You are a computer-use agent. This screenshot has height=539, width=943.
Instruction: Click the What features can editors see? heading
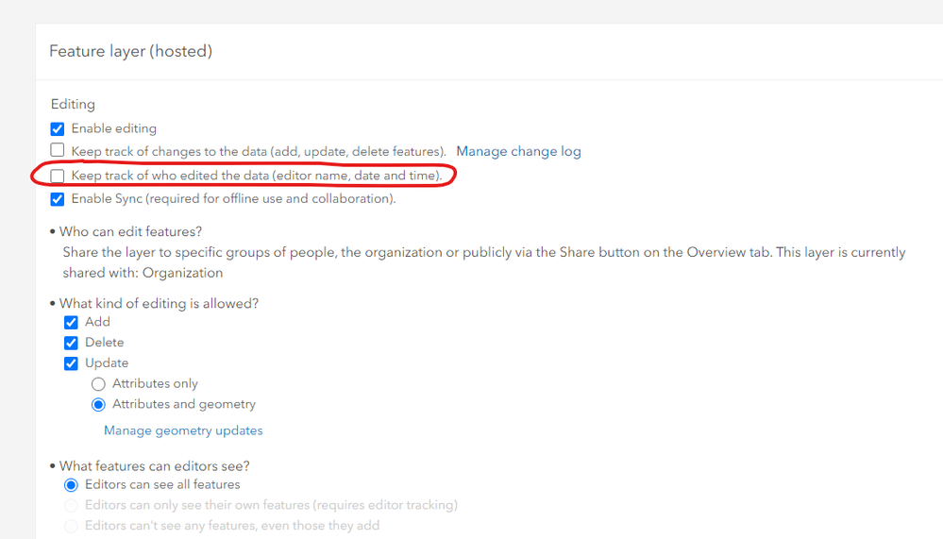click(155, 466)
